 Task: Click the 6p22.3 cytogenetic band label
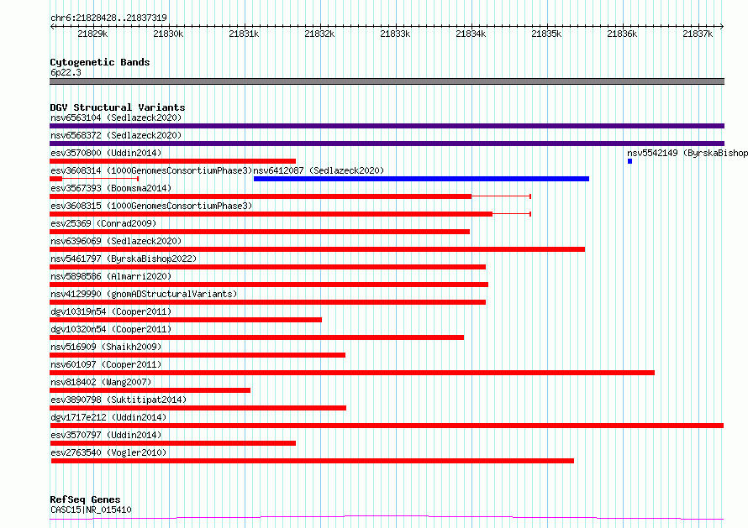(66, 72)
